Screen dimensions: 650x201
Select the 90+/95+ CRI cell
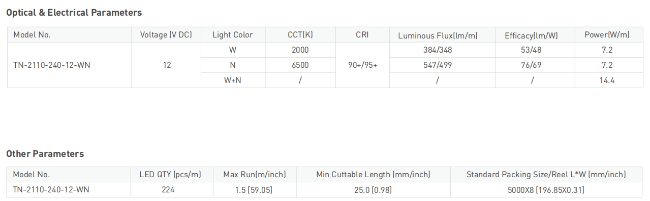[362, 65]
